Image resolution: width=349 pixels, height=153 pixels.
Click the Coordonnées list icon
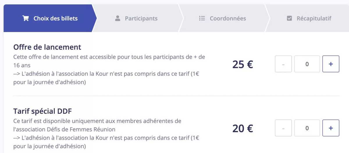[202, 19]
